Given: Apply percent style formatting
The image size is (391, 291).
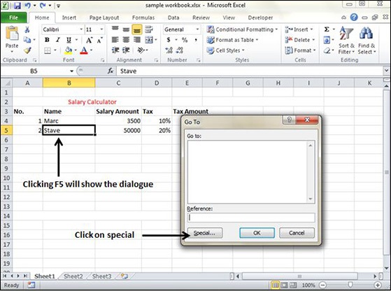Looking at the screenshot, I should click(185, 40).
